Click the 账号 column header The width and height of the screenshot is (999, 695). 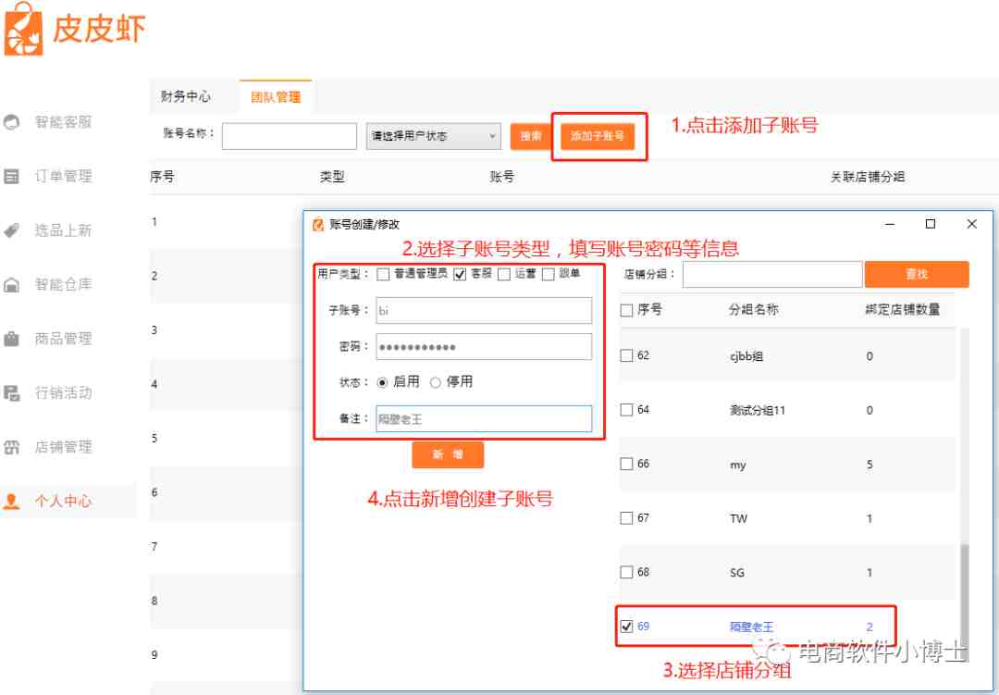[501, 177]
